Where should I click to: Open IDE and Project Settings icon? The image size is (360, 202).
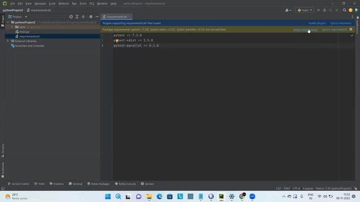click(x=350, y=10)
